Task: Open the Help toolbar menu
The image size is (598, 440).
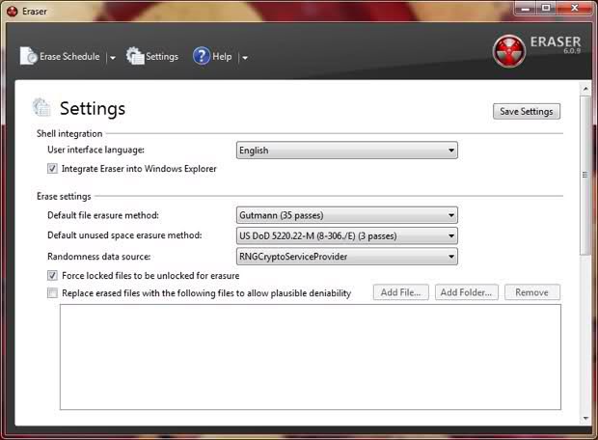Action: [221, 57]
